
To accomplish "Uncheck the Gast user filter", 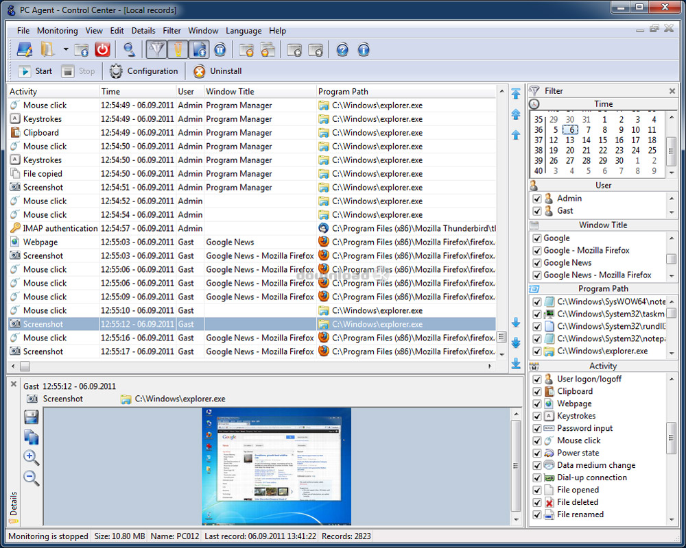I will pyautogui.click(x=537, y=210).
